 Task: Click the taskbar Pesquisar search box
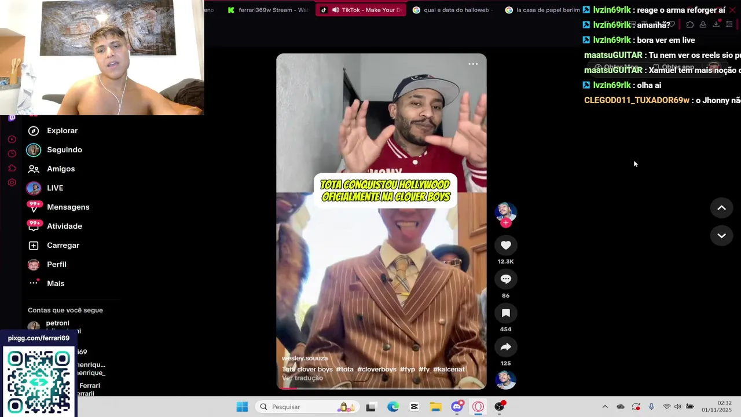pyautogui.click(x=307, y=407)
